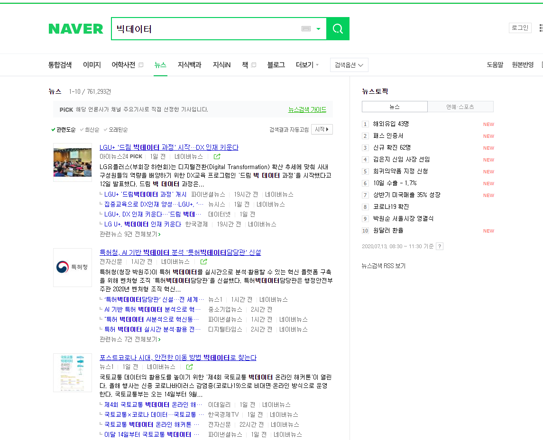This screenshot has height=440, width=543.
Task: Click the 도움말 link
Action: click(495, 65)
